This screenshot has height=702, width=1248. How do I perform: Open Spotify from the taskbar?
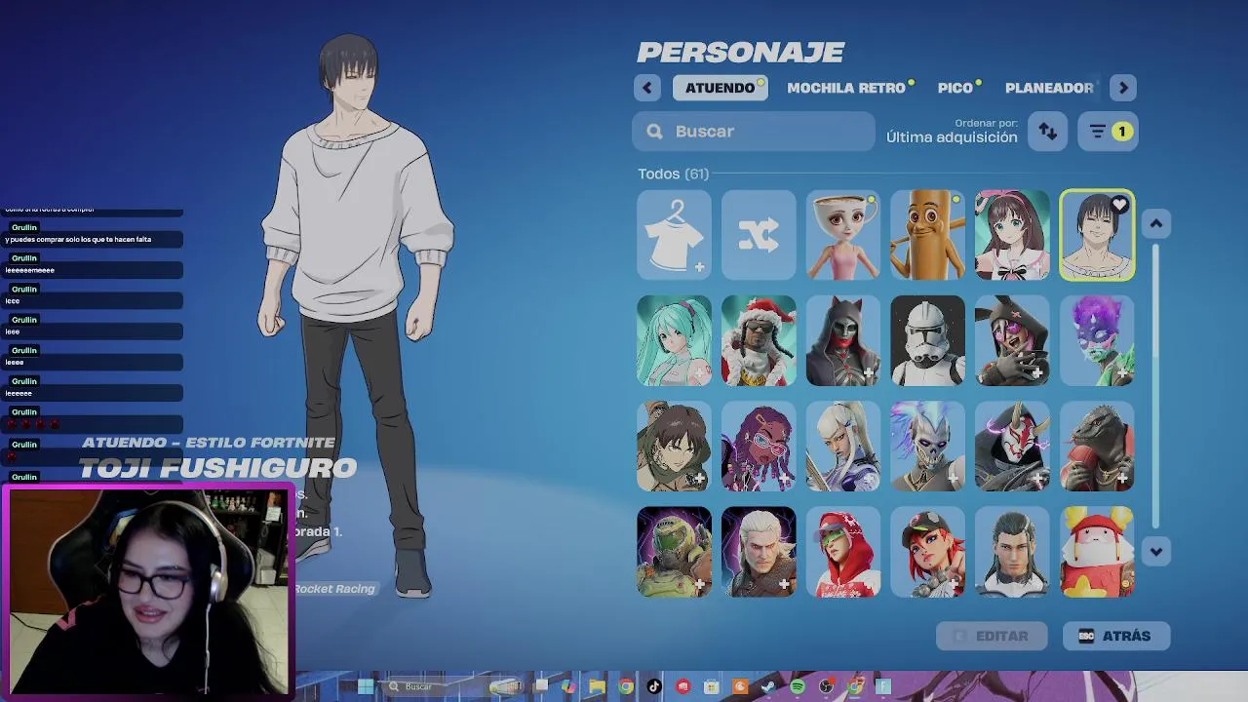point(798,686)
